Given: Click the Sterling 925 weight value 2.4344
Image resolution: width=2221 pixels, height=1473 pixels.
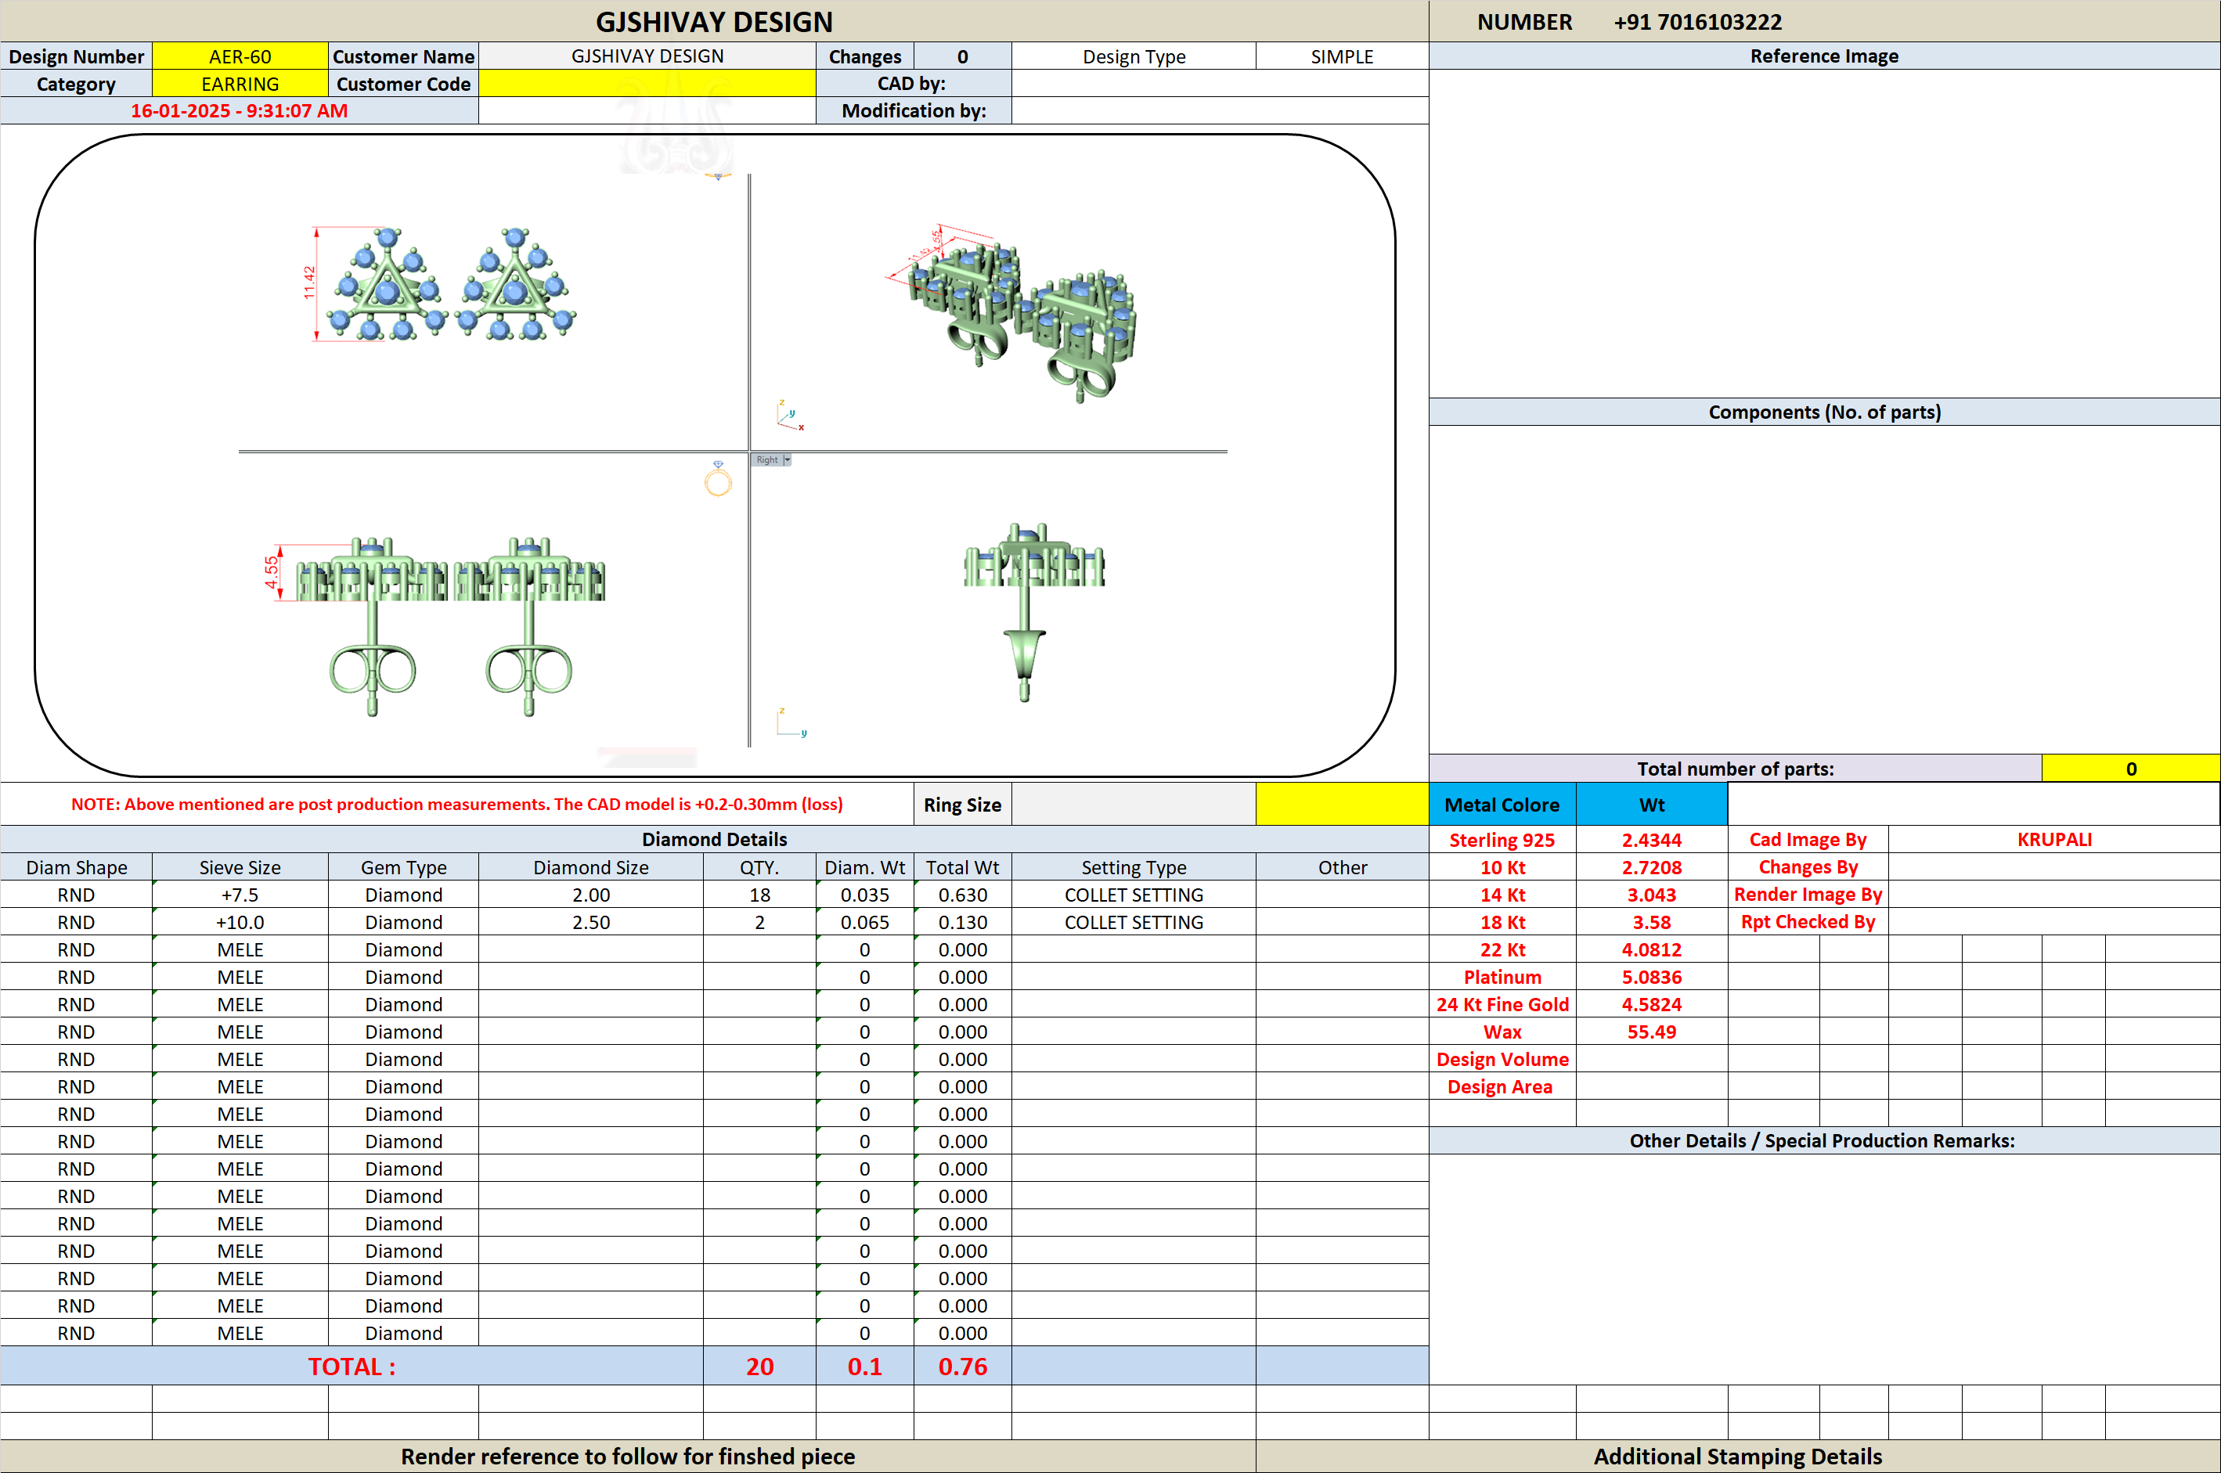Looking at the screenshot, I should [1651, 840].
